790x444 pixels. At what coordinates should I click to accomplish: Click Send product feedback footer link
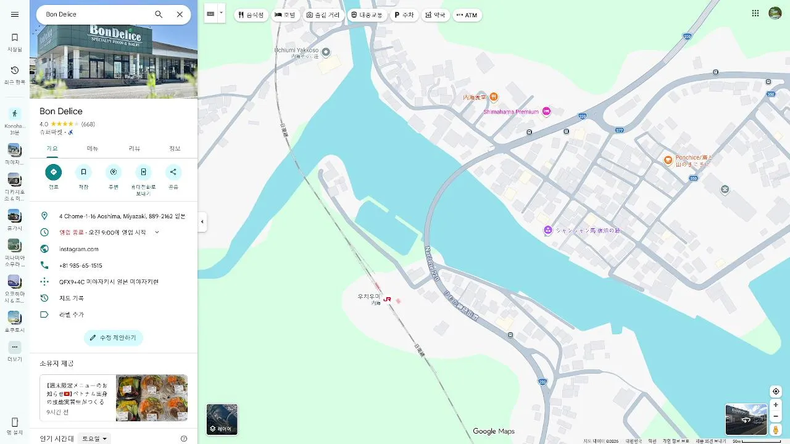coord(711,441)
